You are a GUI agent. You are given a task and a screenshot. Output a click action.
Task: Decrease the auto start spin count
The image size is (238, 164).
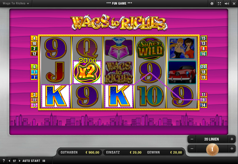click(x=10, y=161)
